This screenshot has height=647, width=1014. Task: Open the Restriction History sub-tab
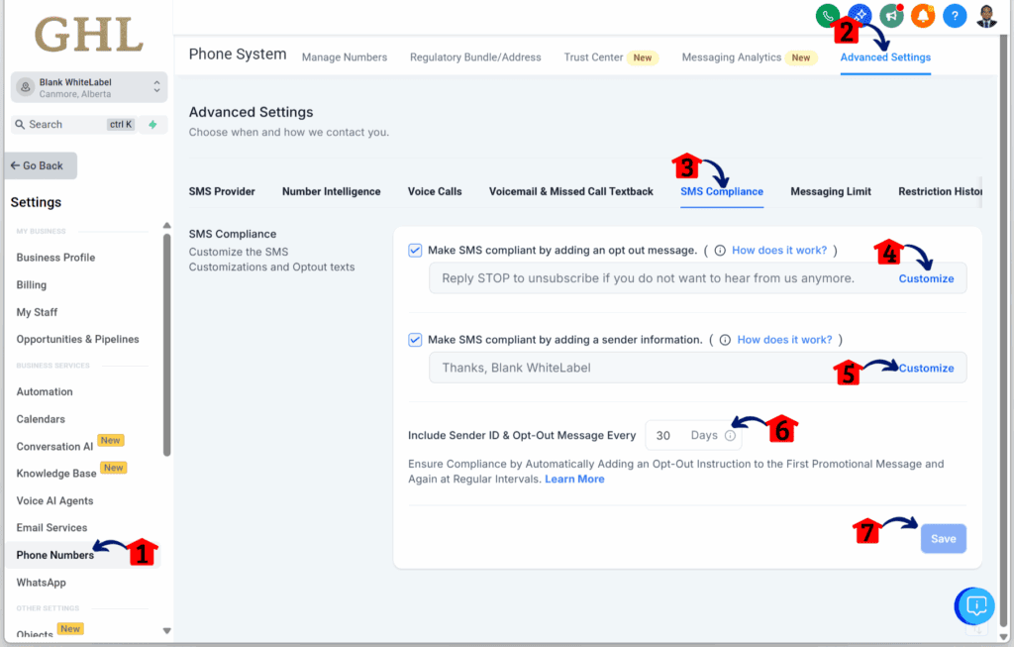[x=940, y=191]
